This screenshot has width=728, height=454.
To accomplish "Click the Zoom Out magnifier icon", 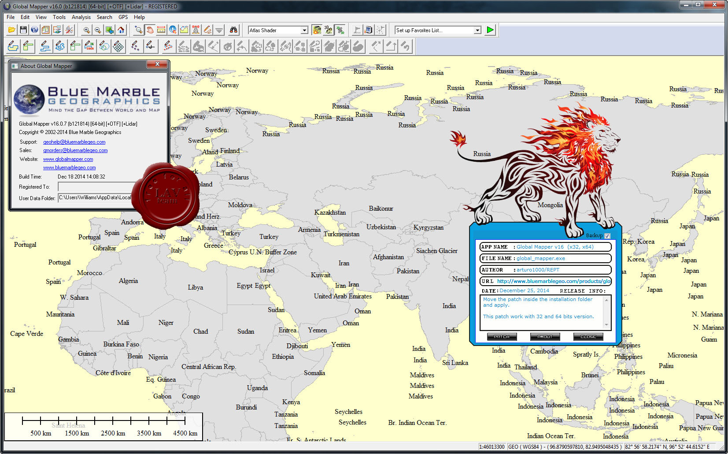I will point(98,30).
